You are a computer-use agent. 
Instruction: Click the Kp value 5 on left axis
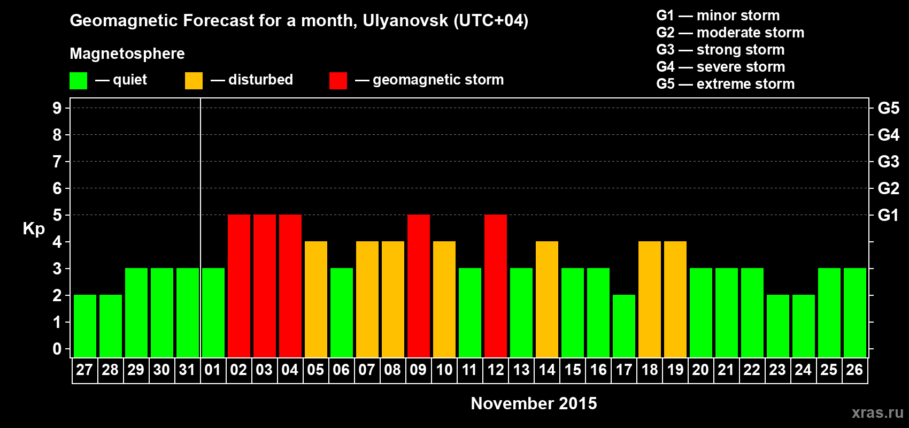tap(57, 215)
